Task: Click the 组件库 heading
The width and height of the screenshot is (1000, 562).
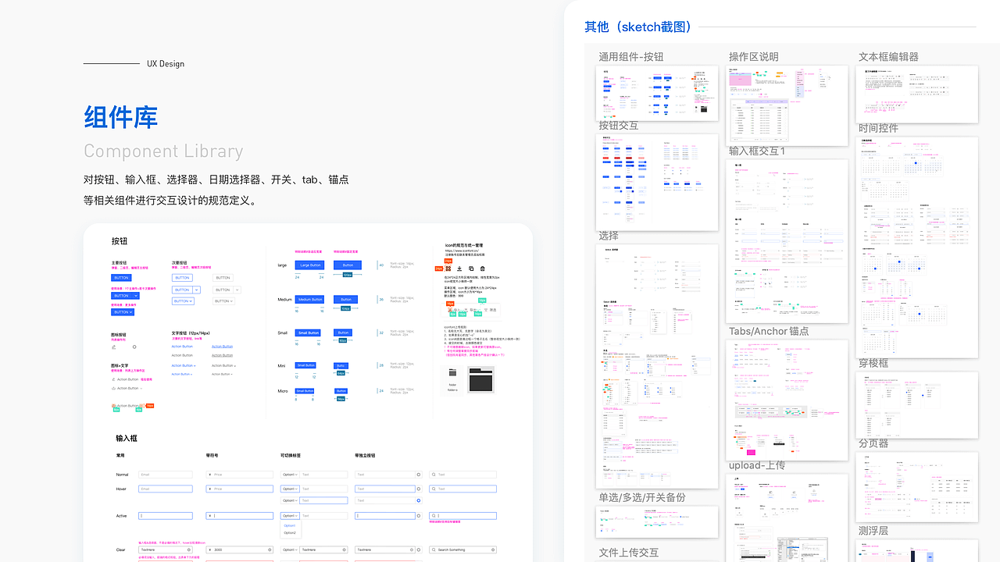Action: pos(121,117)
